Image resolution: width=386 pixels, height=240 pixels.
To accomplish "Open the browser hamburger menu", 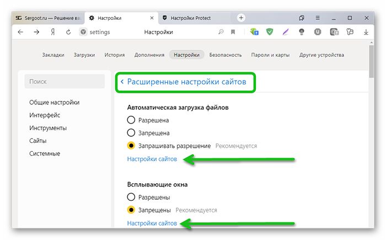I will click(318, 18).
